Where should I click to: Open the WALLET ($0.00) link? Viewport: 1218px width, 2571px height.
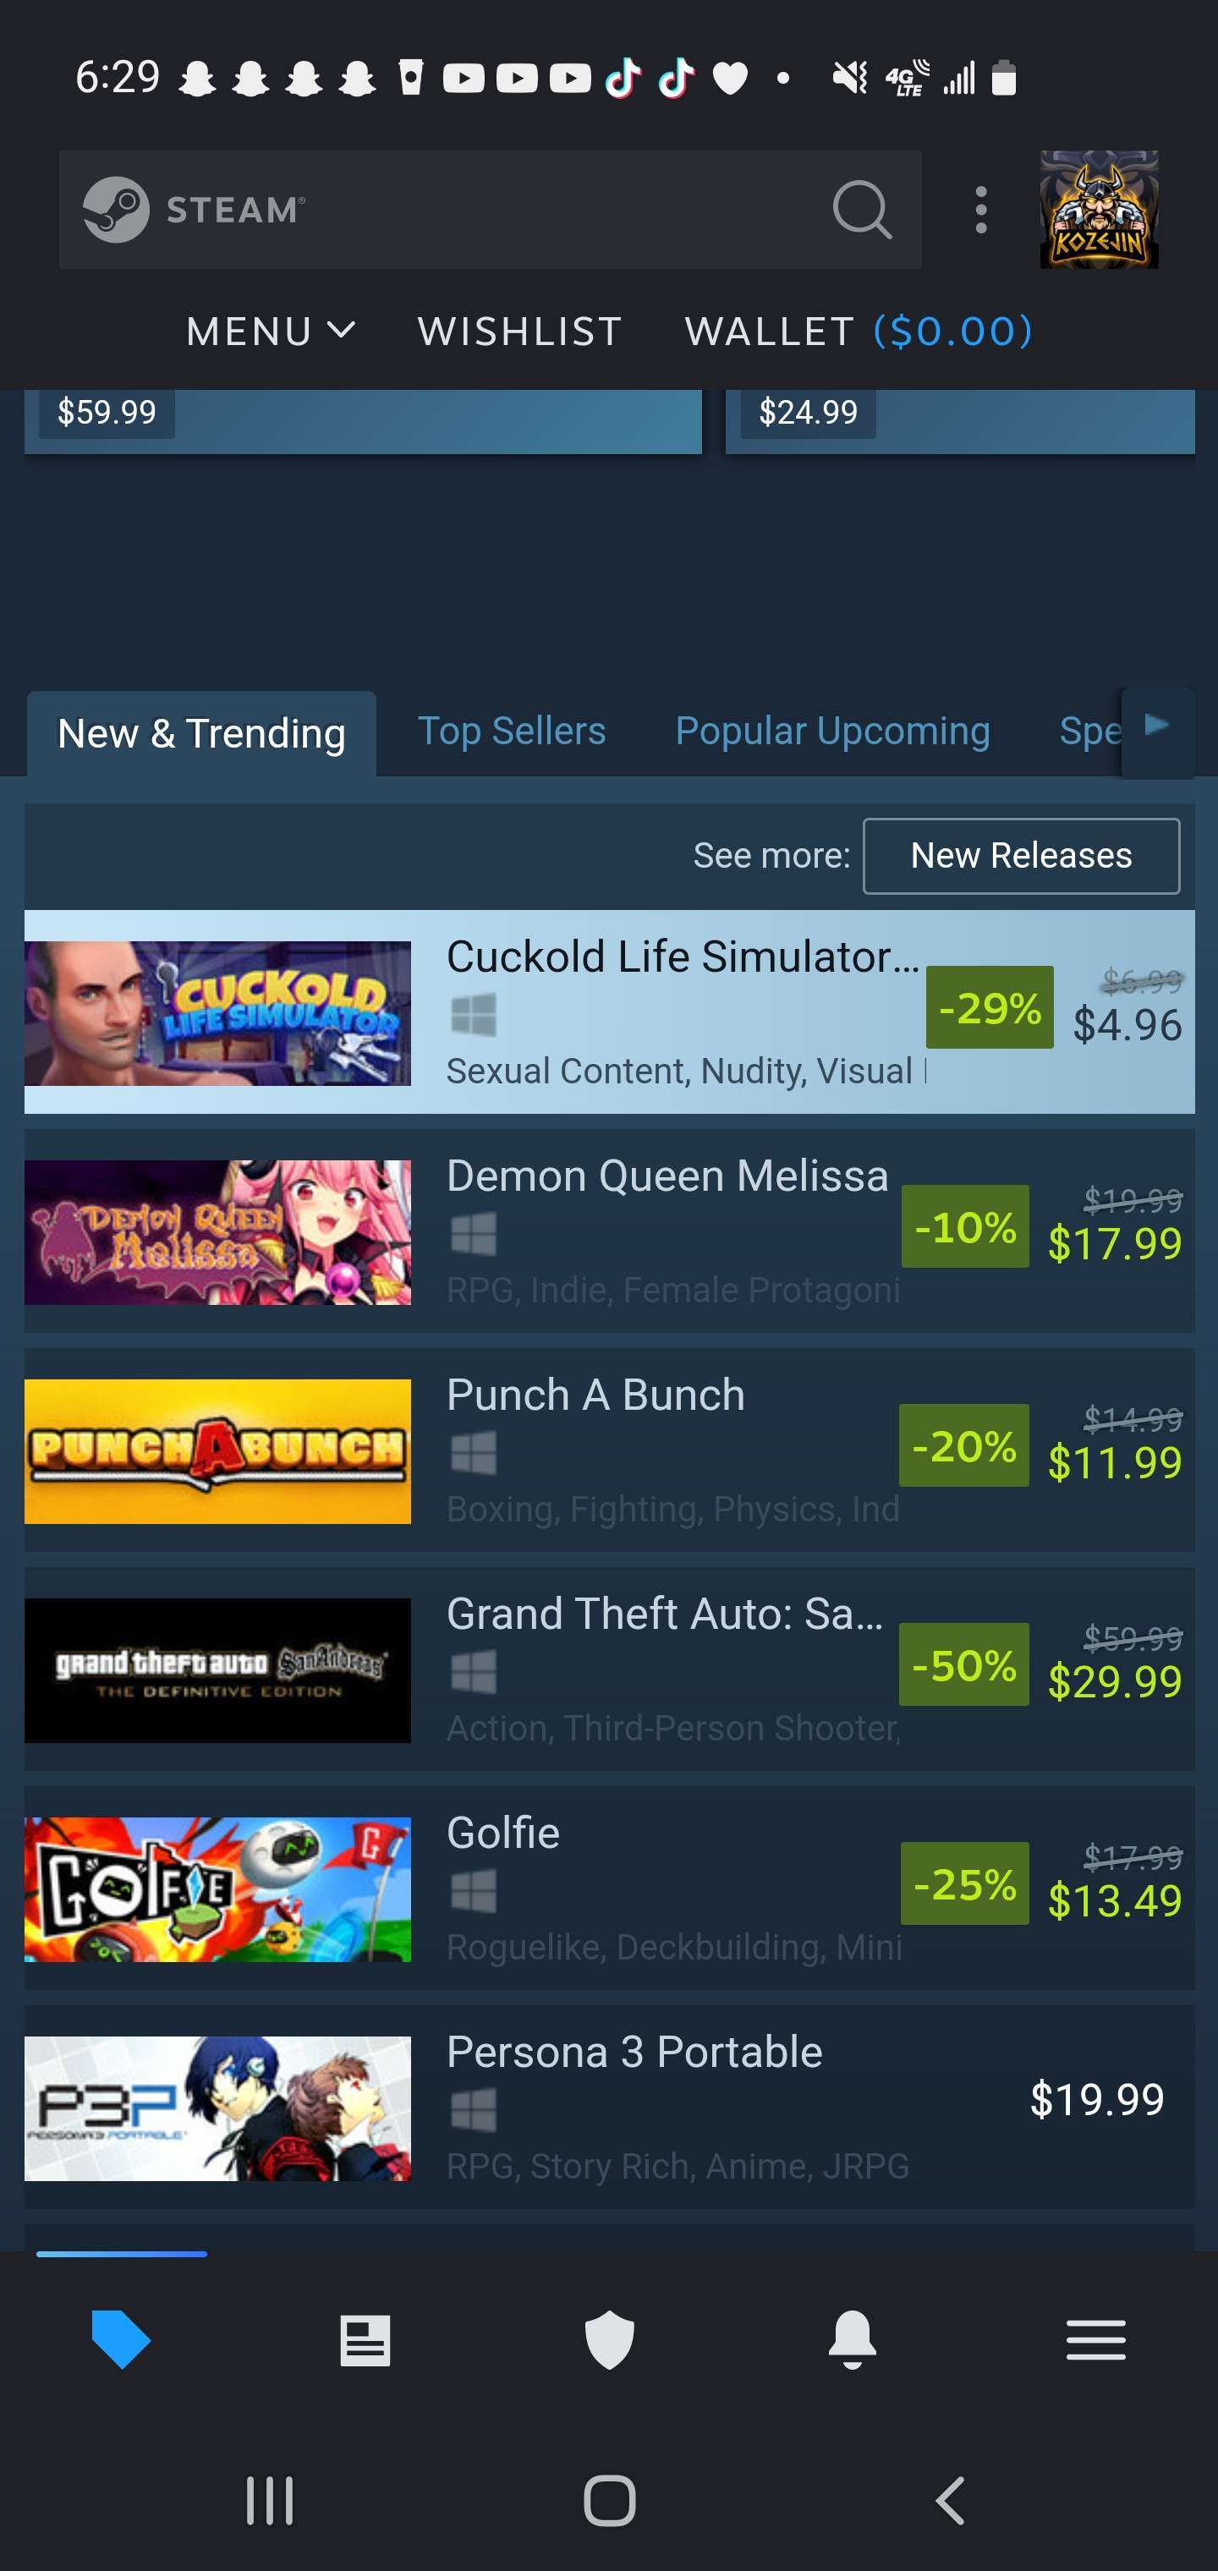tap(859, 332)
